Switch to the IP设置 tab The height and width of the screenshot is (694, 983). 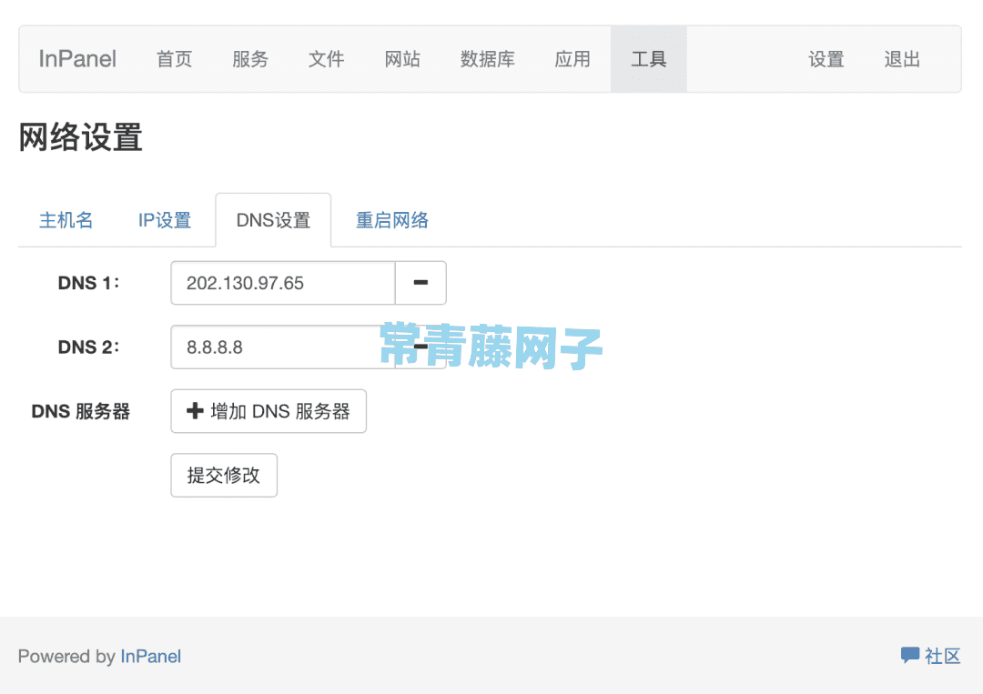tap(165, 220)
